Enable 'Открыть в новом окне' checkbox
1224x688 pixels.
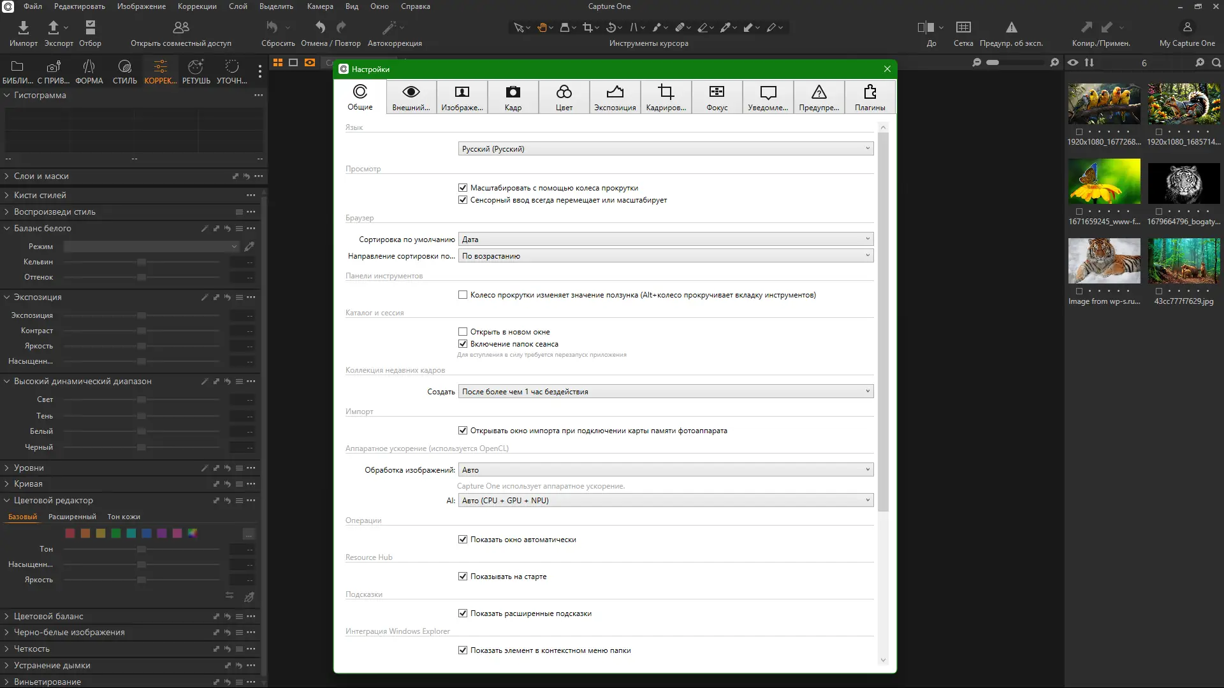point(463,332)
